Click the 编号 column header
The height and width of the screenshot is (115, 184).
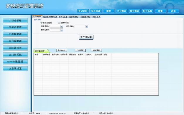tap(38, 55)
